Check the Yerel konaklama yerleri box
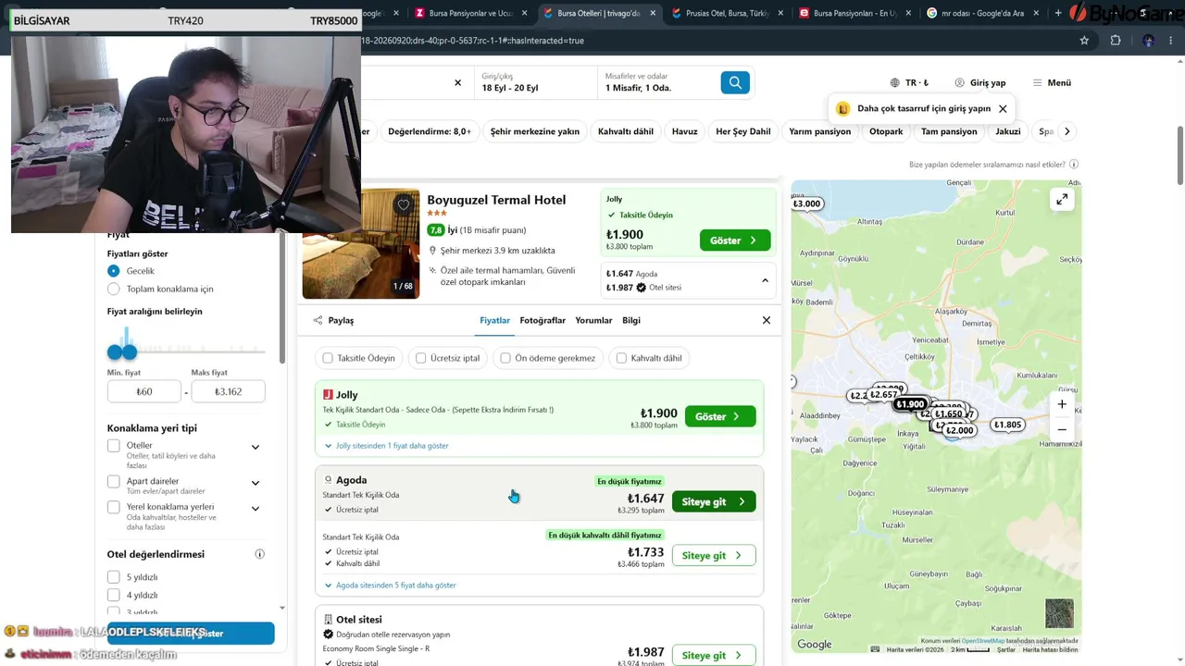Image resolution: width=1185 pixels, height=666 pixels. pos(114,507)
